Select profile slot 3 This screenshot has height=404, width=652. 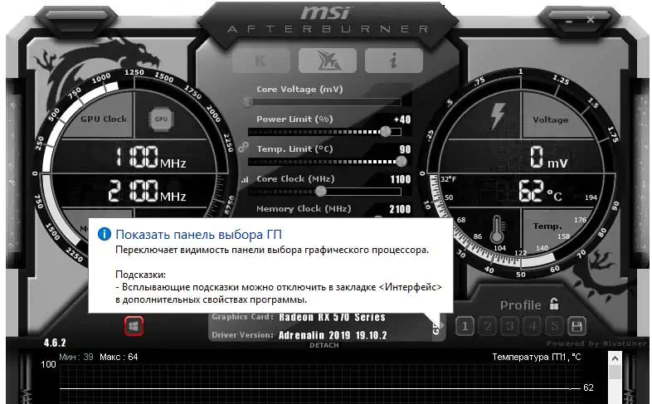click(510, 326)
